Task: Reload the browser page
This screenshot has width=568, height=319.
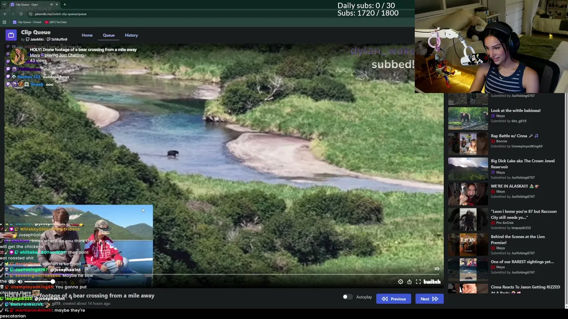Action: 21,14
